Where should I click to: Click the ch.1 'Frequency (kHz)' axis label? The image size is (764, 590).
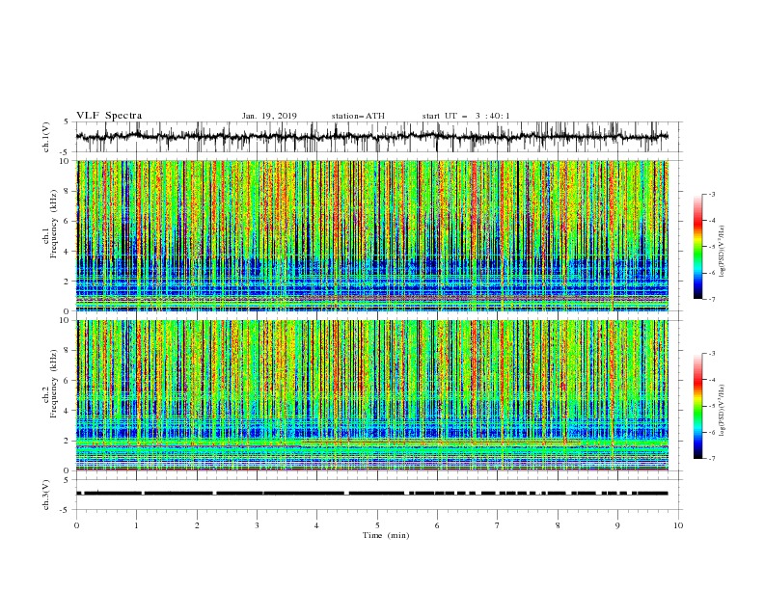coord(54,224)
